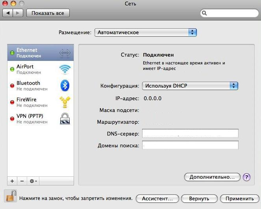Click the AirPort Wi-Fi signal icon
This screenshot has height=209, width=261.
click(65, 69)
